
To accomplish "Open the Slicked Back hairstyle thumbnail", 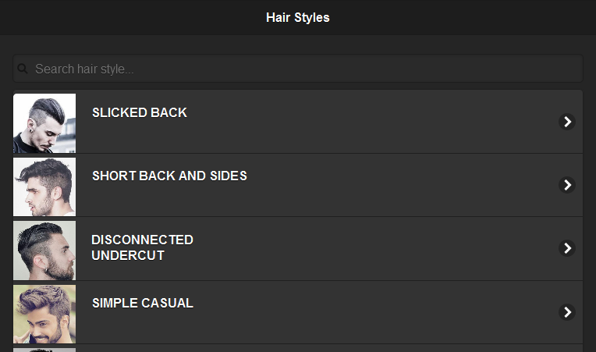I will coord(44,123).
